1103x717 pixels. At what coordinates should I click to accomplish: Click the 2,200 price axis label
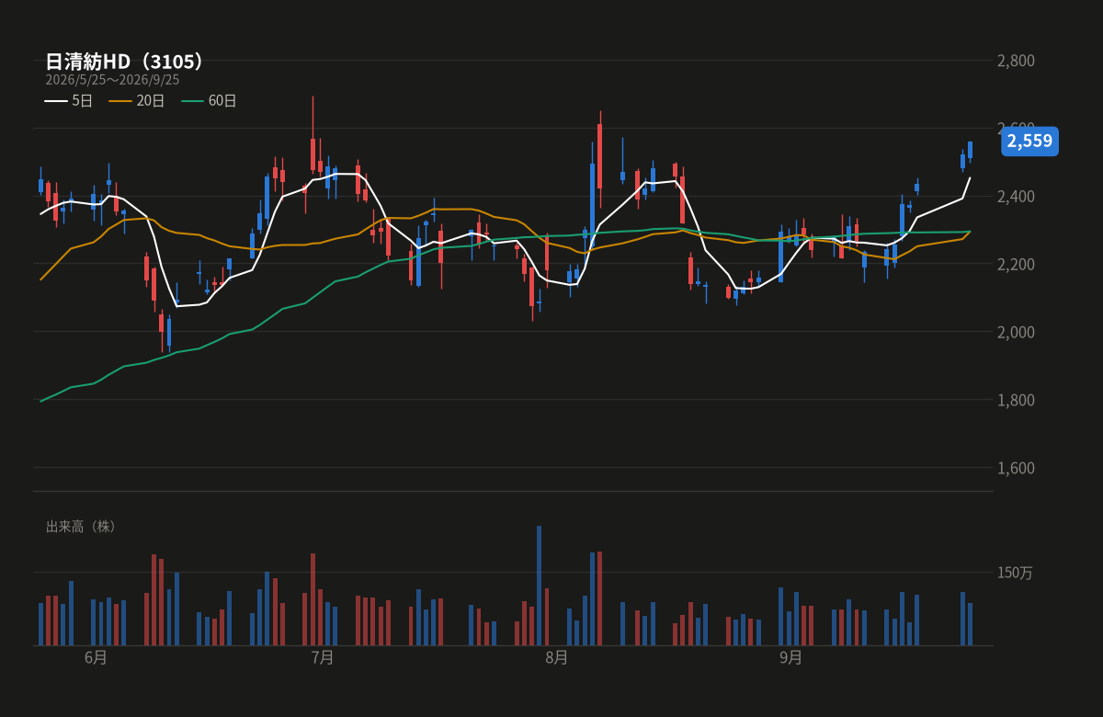[x=1016, y=265]
